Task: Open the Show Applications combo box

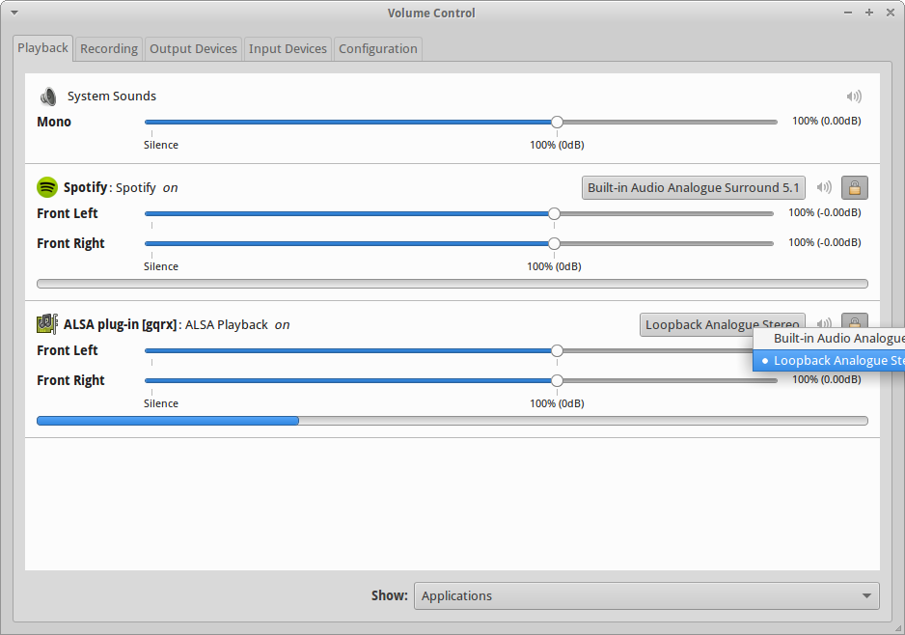Action: point(646,595)
